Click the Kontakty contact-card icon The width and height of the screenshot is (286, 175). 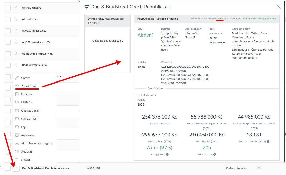click(x=17, y=94)
